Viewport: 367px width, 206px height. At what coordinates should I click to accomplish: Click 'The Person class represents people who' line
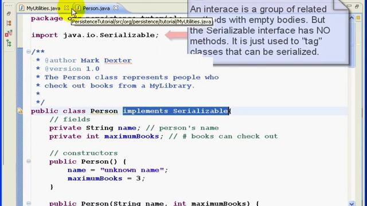(x=131, y=77)
